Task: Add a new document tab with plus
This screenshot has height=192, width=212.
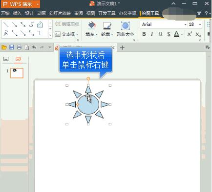Action: coord(122,48)
